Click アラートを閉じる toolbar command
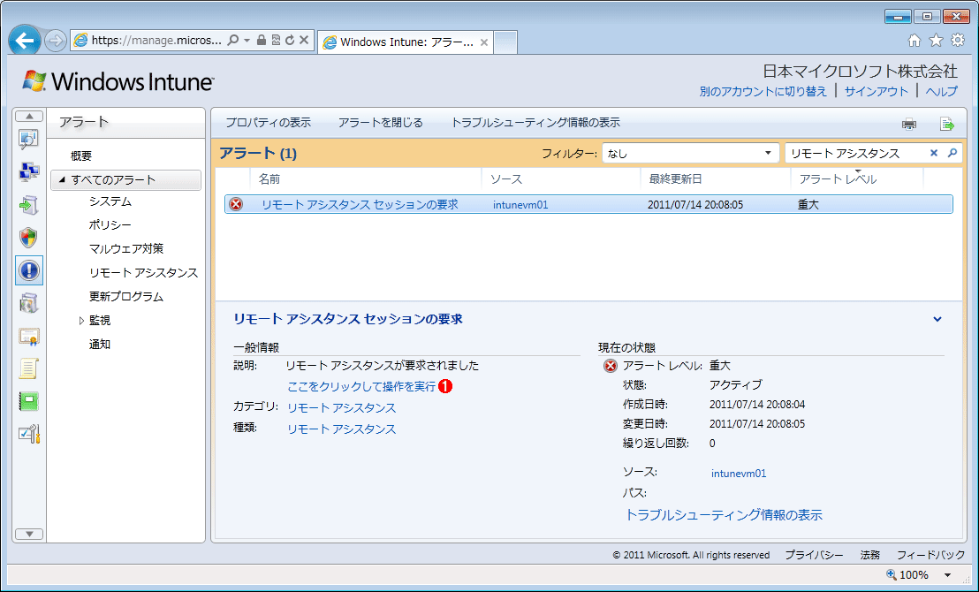This screenshot has width=979, height=592. tap(380, 123)
